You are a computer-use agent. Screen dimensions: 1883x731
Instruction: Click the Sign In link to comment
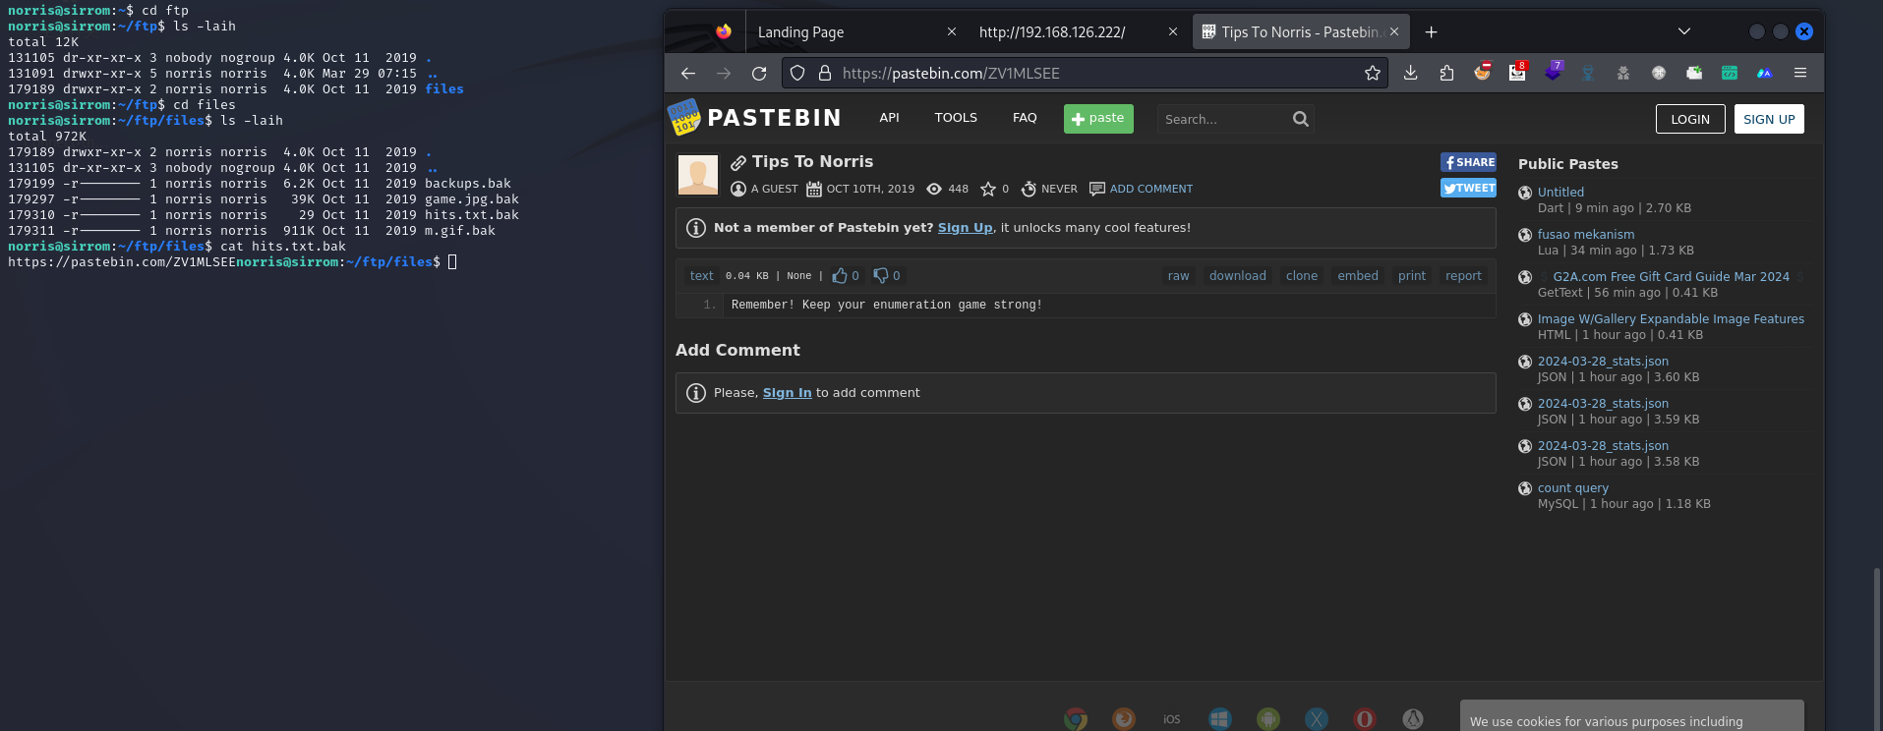787,392
